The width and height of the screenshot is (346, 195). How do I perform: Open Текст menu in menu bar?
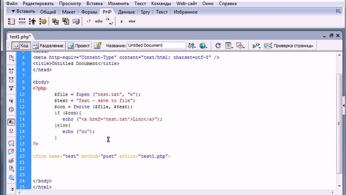click(x=140, y=4)
